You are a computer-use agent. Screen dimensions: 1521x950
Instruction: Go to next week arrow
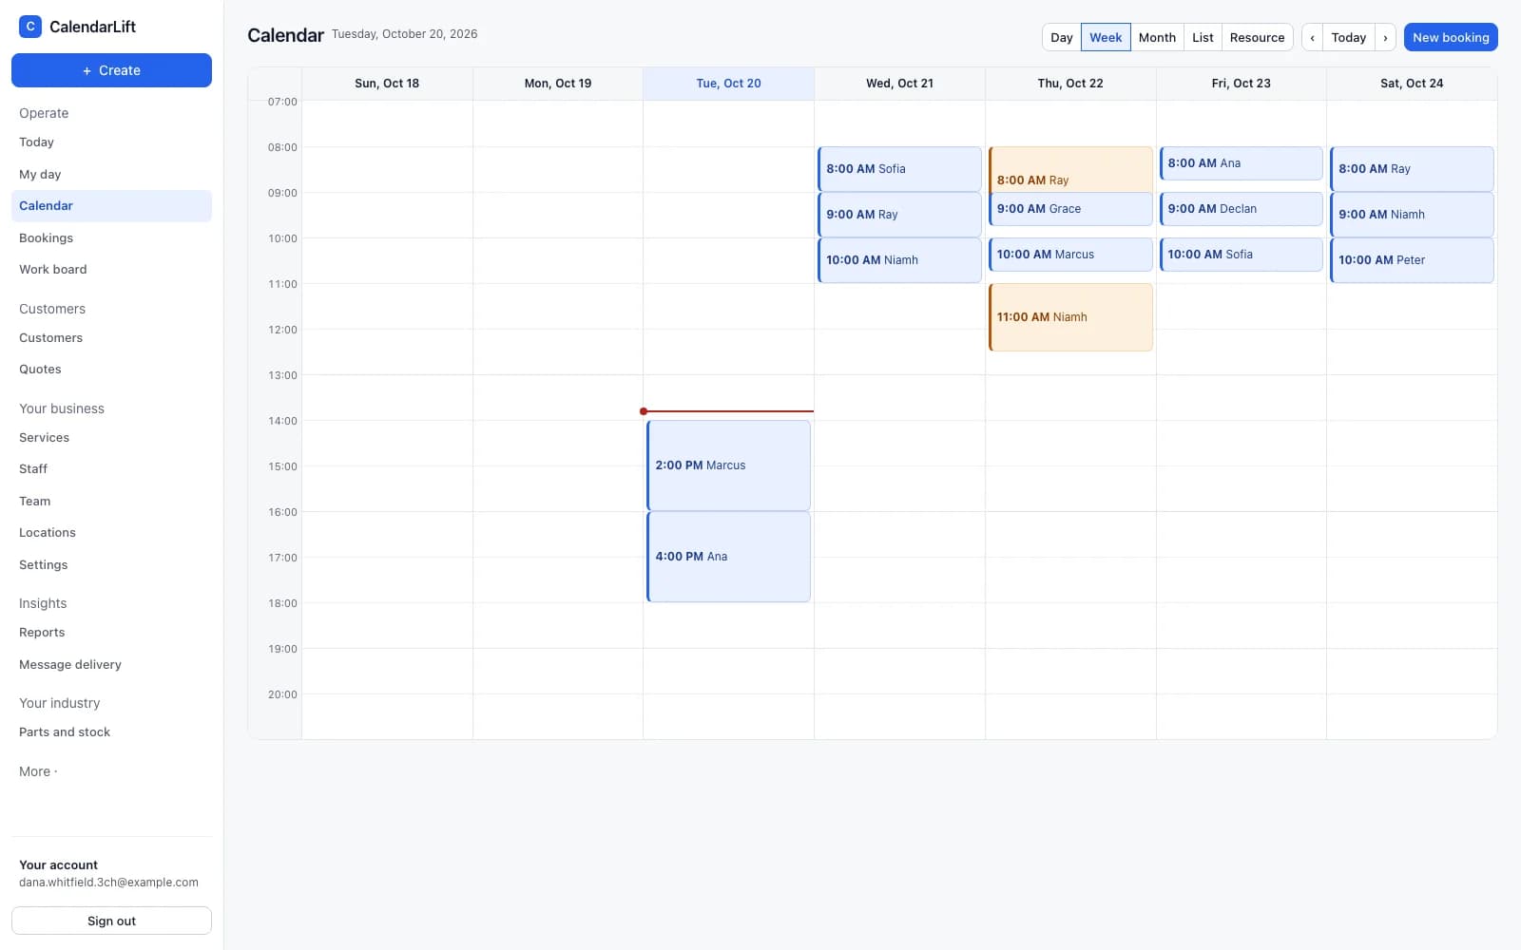coord(1385,37)
